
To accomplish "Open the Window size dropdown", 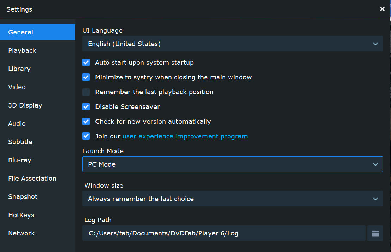I will (232, 199).
